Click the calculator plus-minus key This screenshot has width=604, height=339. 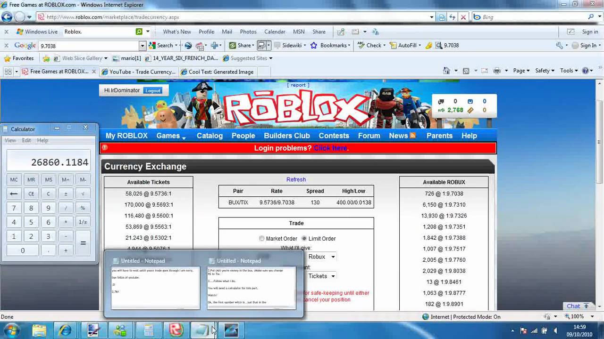tap(66, 194)
